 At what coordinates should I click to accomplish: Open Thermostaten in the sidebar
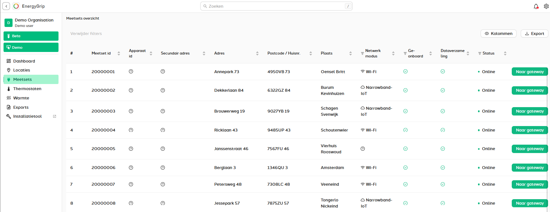(31, 89)
